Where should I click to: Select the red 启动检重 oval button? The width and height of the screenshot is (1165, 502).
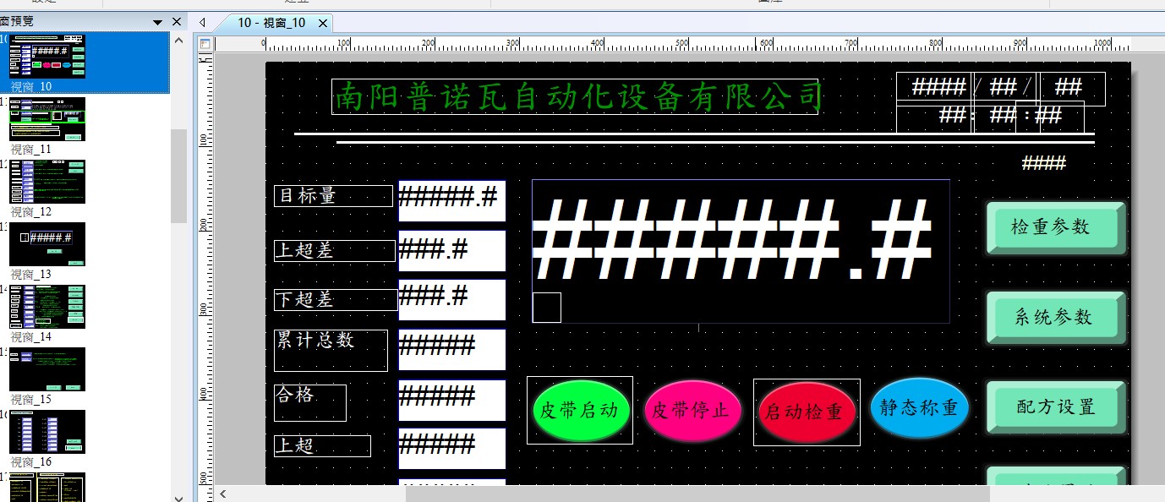click(806, 412)
